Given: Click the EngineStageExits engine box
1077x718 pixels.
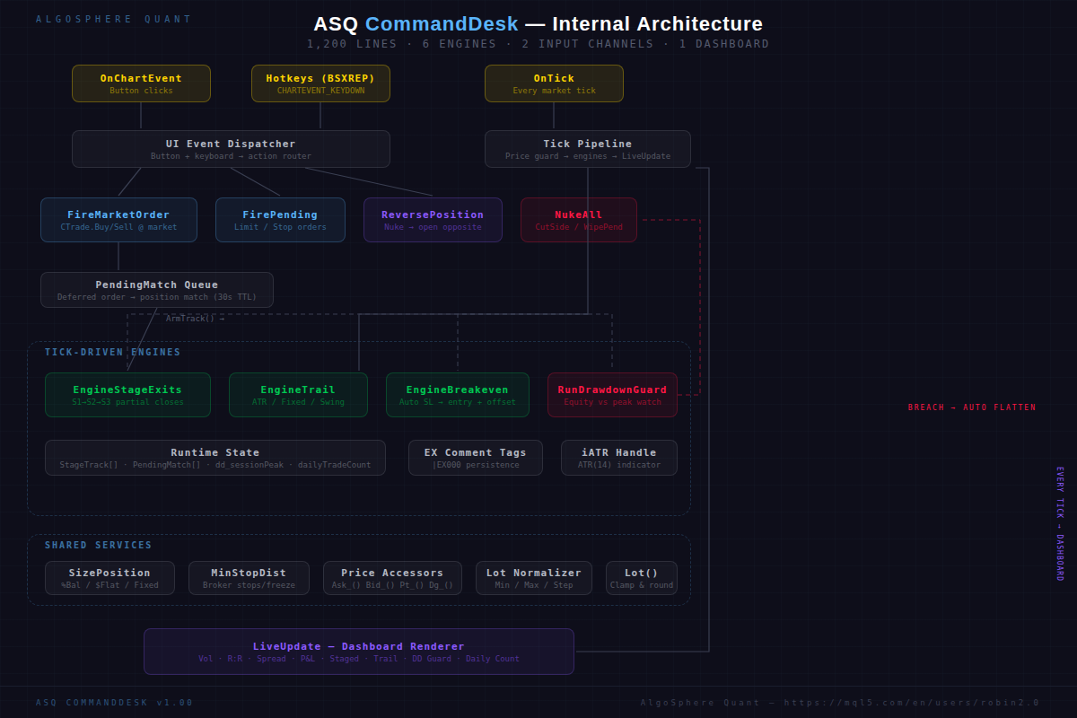Looking at the screenshot, I should [127, 395].
